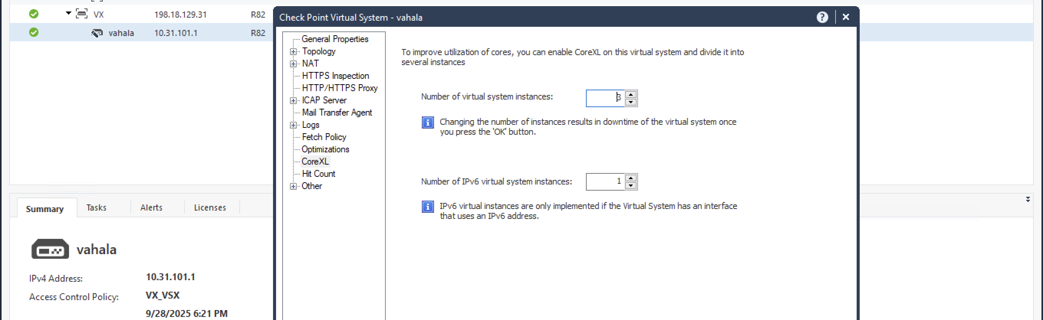Screen dimensions: 1043x320
Task: Open the Fetch Policy page
Action: click(324, 137)
